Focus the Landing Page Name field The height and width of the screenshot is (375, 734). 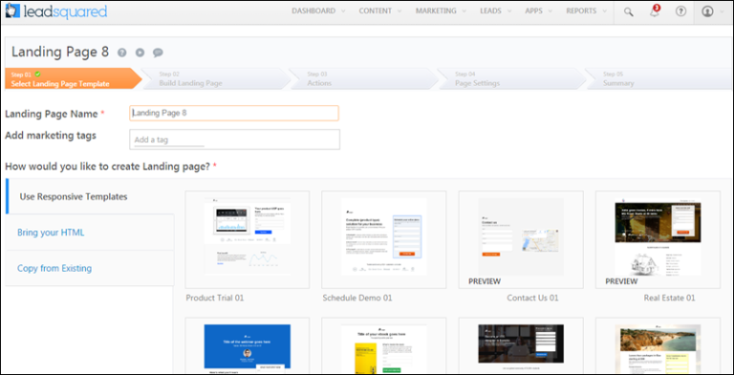click(234, 114)
